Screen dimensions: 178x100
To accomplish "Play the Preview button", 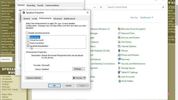I will [78, 78].
